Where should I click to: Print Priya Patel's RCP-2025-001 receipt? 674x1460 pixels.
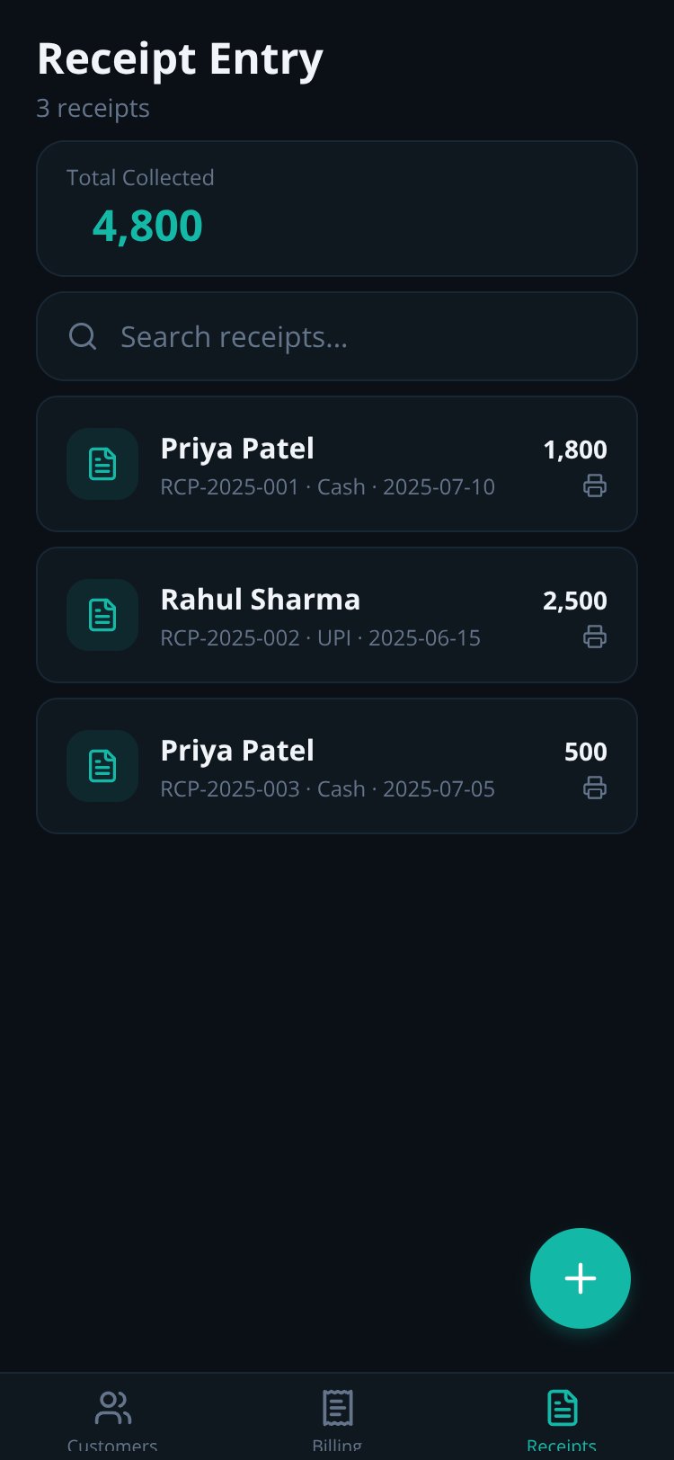click(x=595, y=486)
